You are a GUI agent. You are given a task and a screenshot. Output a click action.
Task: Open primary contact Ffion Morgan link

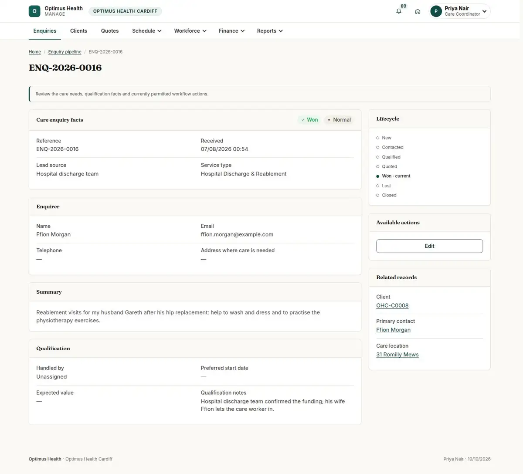(393, 330)
